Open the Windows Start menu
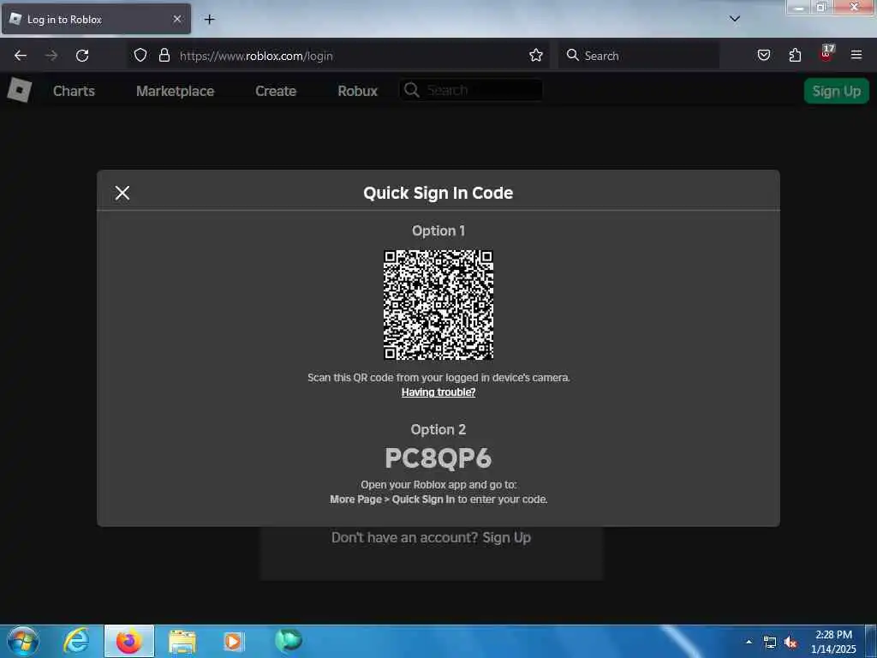This screenshot has height=658, width=877. point(23,641)
